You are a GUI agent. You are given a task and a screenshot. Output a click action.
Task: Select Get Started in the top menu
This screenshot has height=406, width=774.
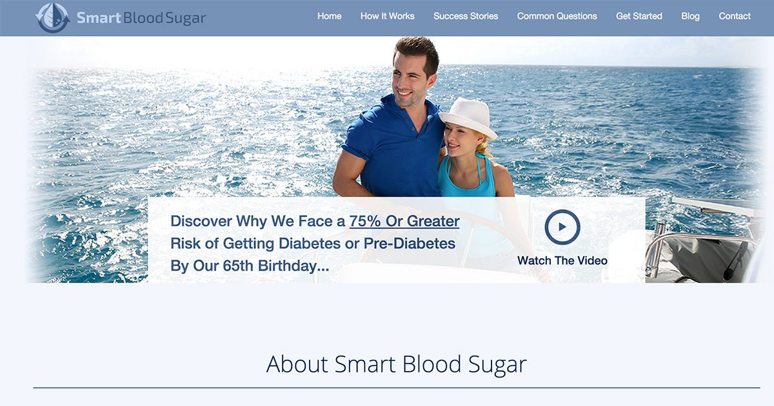(x=639, y=16)
